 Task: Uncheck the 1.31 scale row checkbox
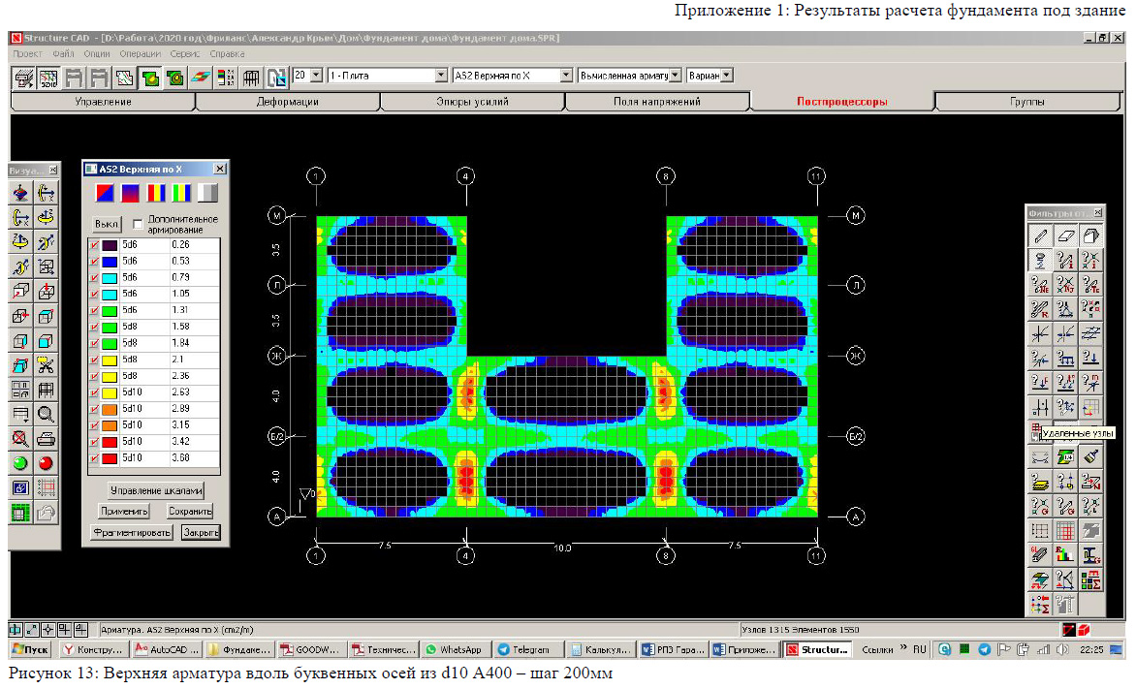[94, 310]
